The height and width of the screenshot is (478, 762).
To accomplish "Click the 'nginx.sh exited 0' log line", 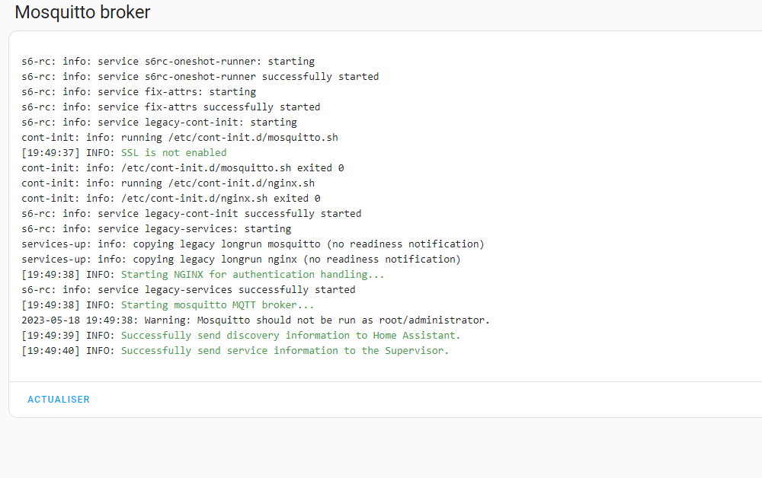I will tap(171, 199).
